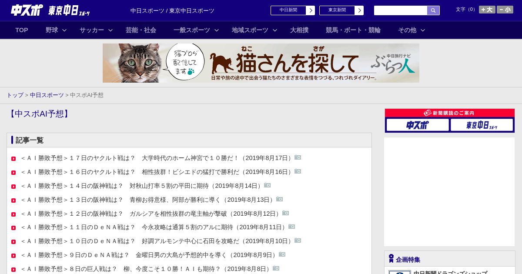Screen dimensions: 522x274
Task: Open the article for the August 8 巨人戦
Action: coord(146,269)
